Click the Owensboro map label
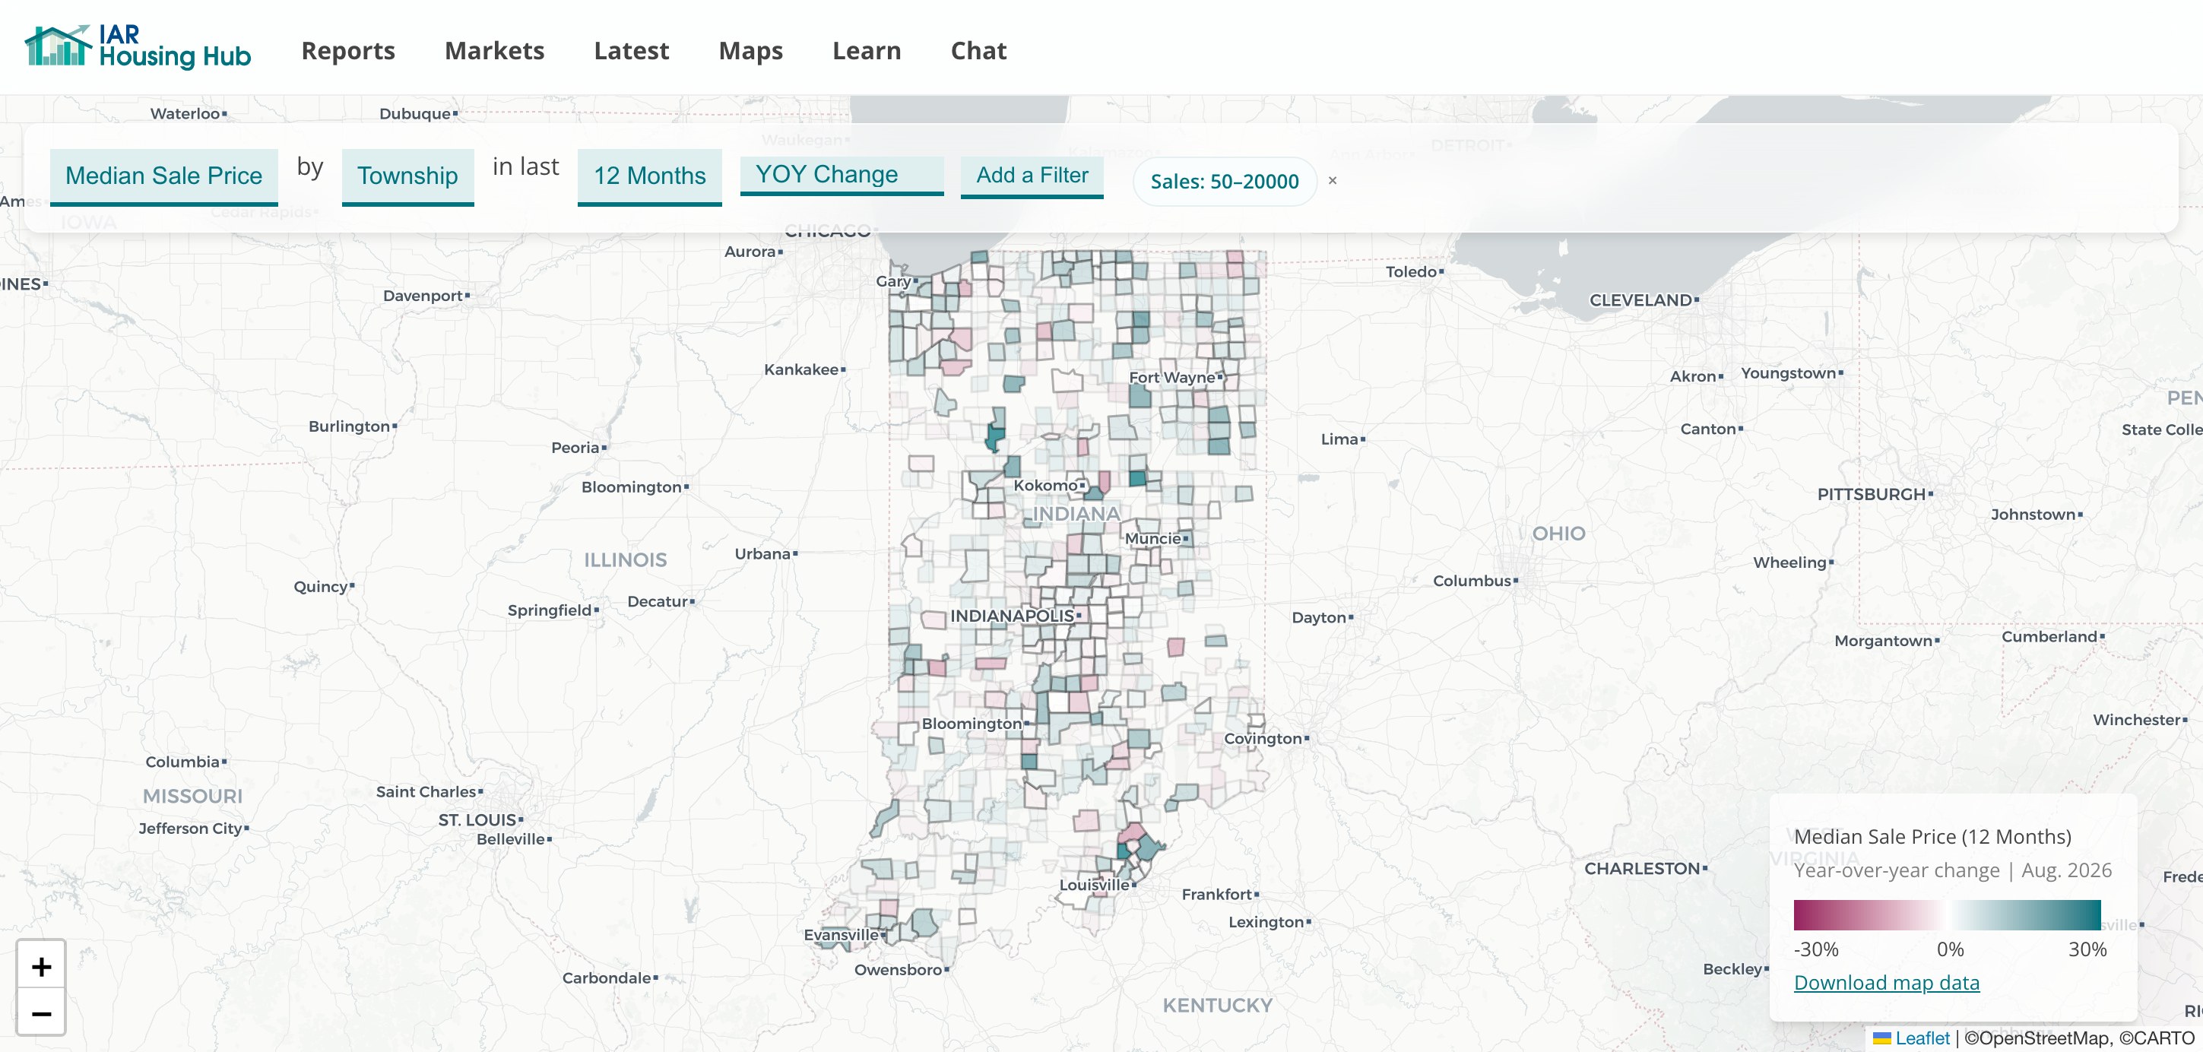The height and width of the screenshot is (1052, 2203). pos(898,970)
